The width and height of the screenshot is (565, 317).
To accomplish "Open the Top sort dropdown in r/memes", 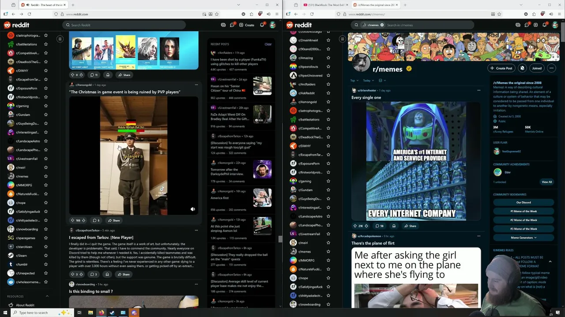I will [x=354, y=81].
